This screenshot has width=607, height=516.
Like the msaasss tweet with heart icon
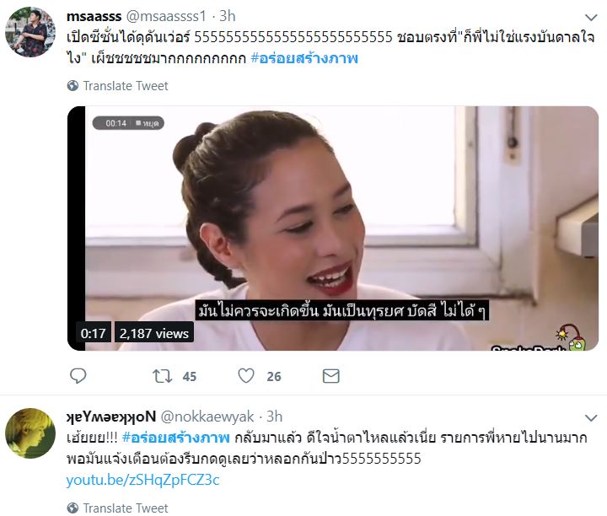pyautogui.click(x=246, y=376)
